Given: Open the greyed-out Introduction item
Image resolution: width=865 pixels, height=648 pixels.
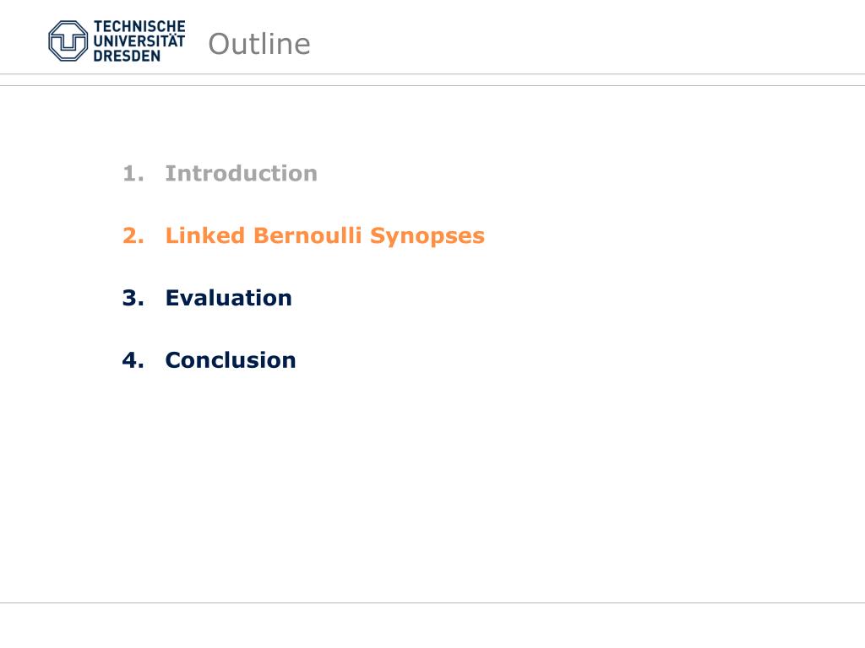Looking at the screenshot, I should pos(241,174).
